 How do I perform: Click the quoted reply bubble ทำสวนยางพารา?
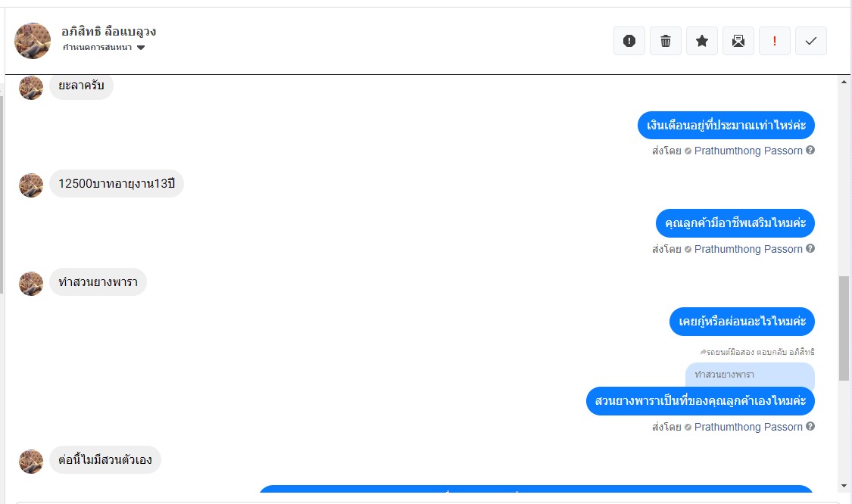point(750,375)
